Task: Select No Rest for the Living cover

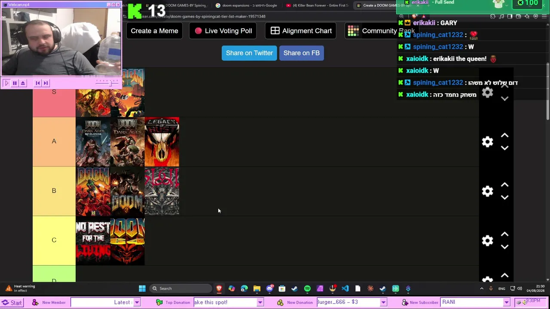Action: point(93,240)
